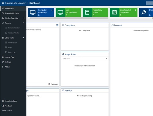Viewport: 153px width, 116px height.
Task: Open the One week period dropdown
Action: 85,59
